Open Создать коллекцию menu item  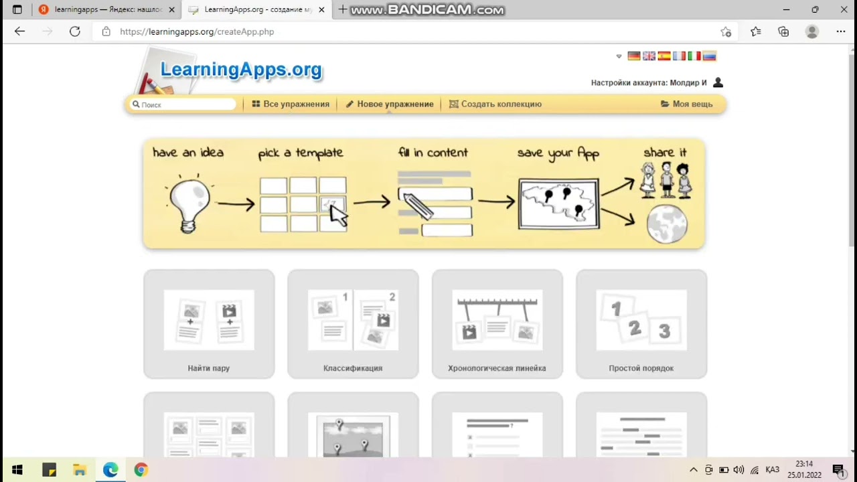click(495, 104)
